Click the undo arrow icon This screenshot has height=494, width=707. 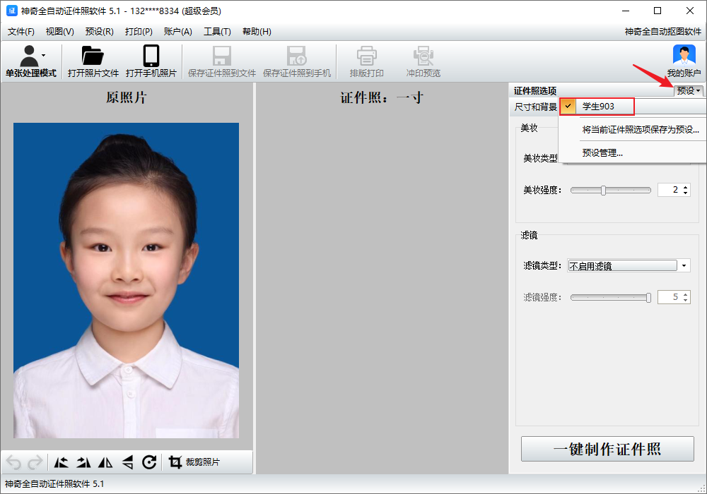pos(13,462)
